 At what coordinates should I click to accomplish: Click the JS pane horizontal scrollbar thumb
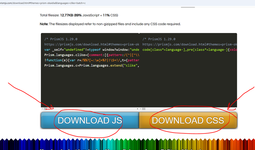point(45,109)
